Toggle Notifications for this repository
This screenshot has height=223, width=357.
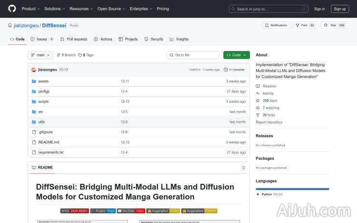275,25
